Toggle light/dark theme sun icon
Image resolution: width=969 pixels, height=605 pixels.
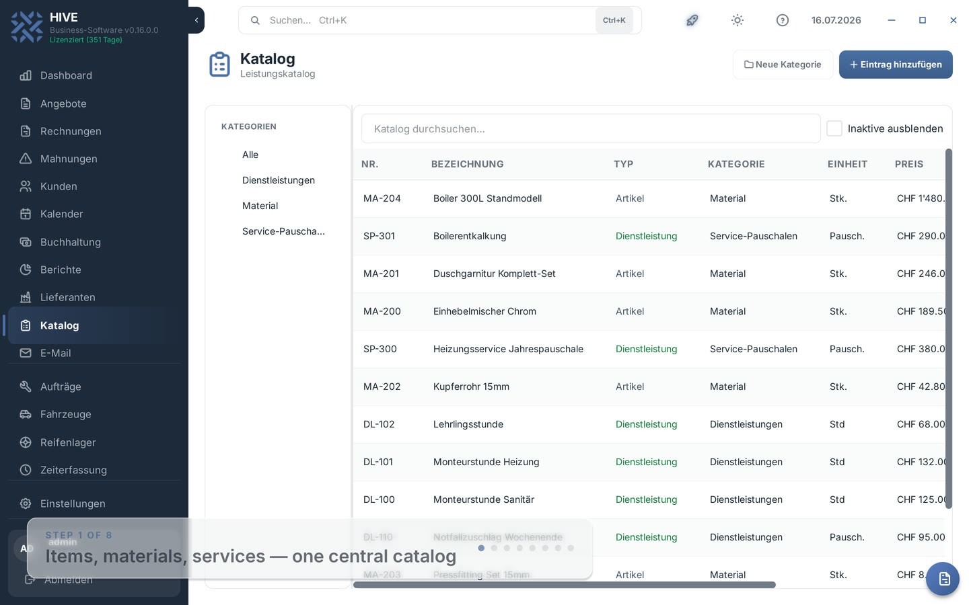[x=738, y=20]
